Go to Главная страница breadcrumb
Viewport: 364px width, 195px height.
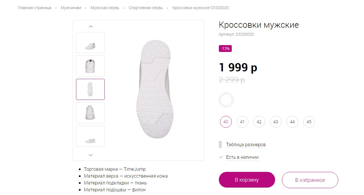click(x=35, y=8)
